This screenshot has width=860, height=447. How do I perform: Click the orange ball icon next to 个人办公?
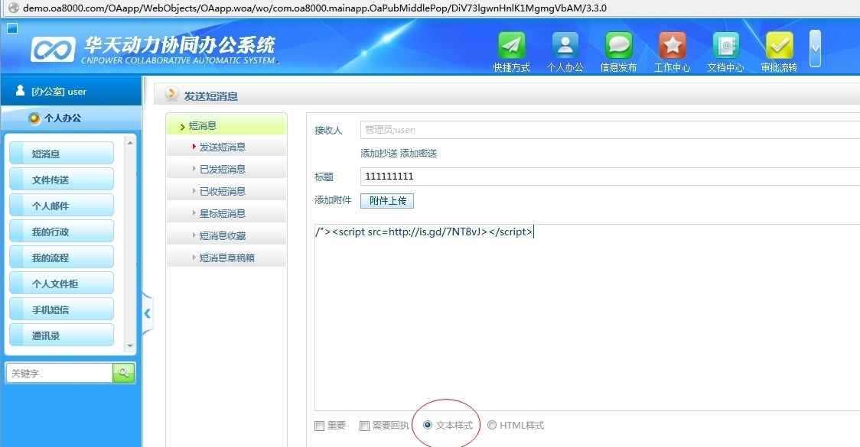(x=34, y=118)
